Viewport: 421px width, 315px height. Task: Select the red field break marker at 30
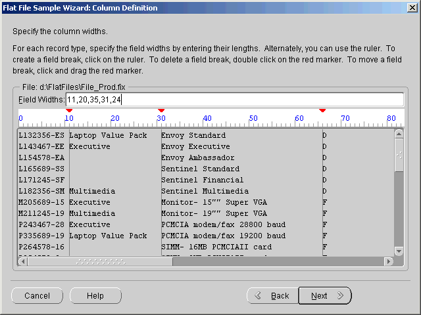(x=161, y=110)
